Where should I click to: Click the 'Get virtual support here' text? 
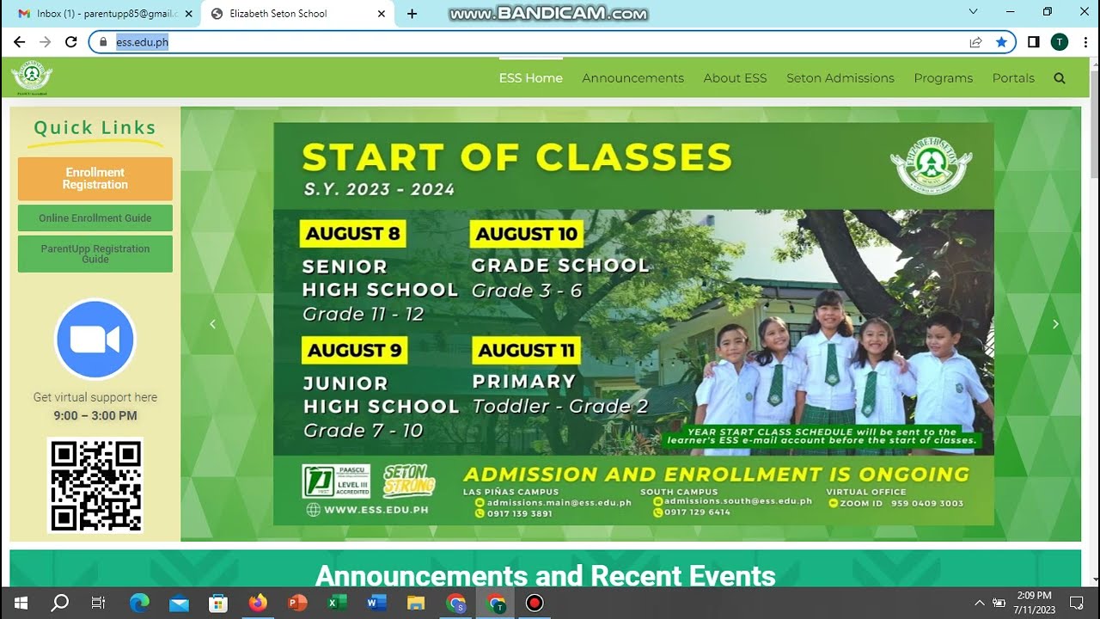[95, 397]
